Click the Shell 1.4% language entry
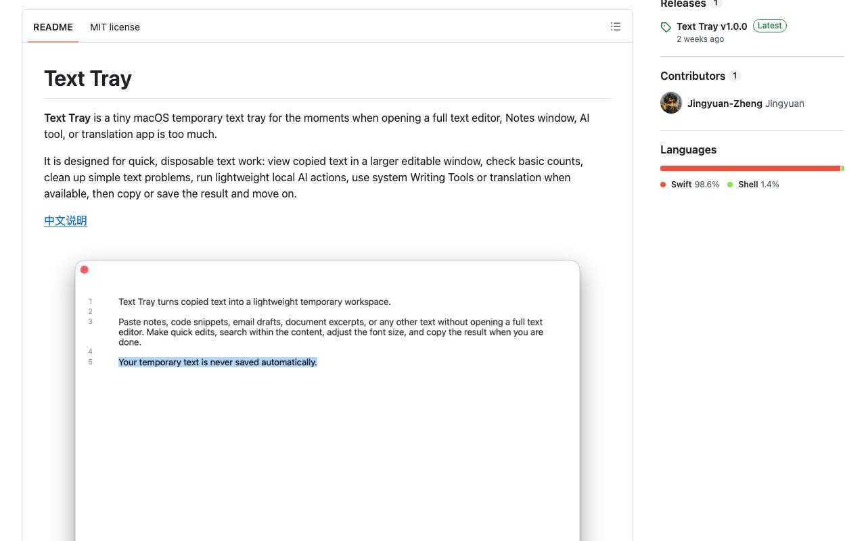This screenshot has width=866, height=541. tap(753, 185)
